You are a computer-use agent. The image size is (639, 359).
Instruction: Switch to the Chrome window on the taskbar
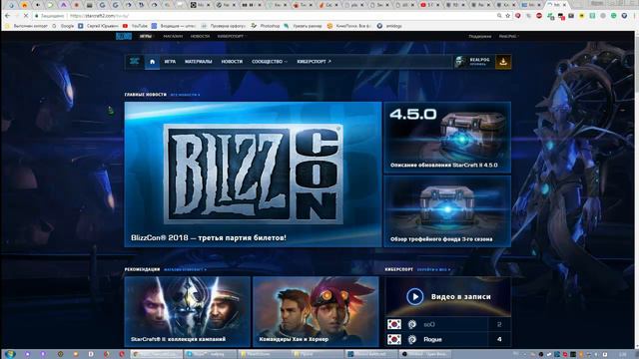pyautogui.click(x=158, y=354)
